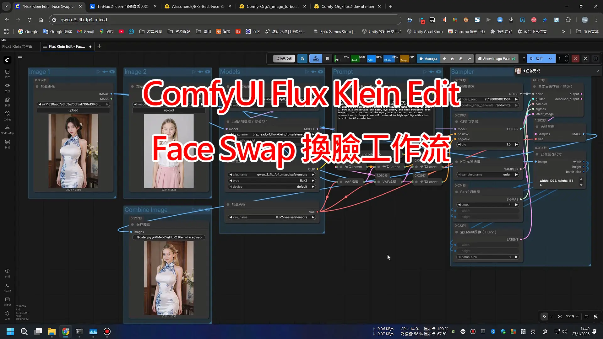
Task: Expand the 1 任务完成 task list chevron
Action: click(x=597, y=71)
